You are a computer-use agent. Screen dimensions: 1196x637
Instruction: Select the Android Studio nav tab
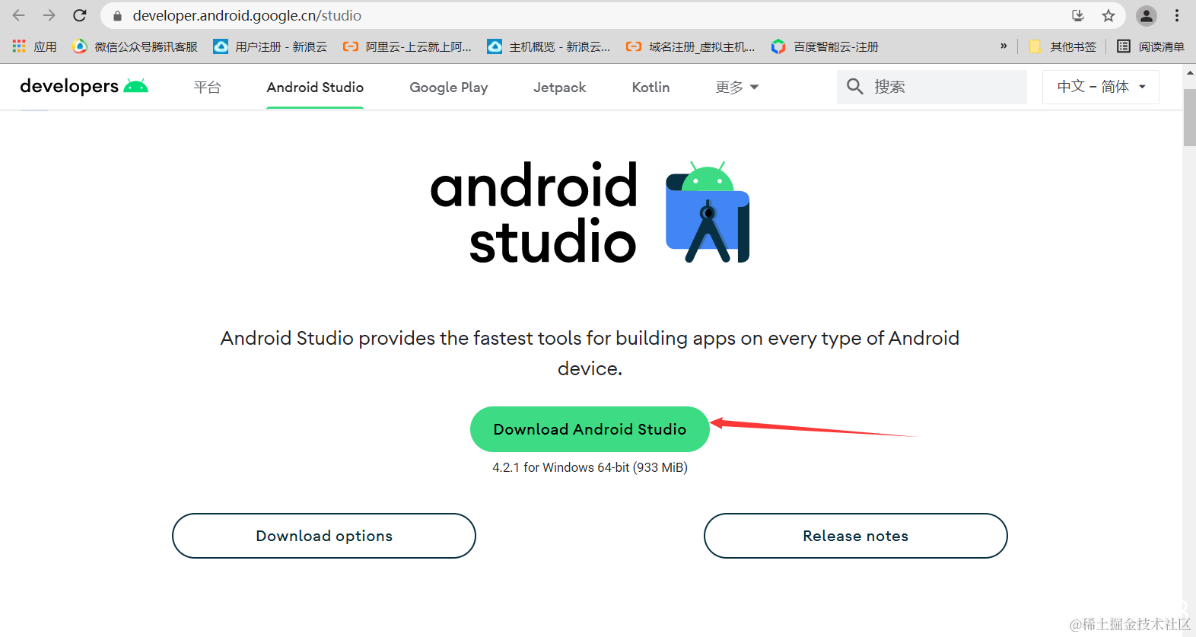tap(315, 87)
